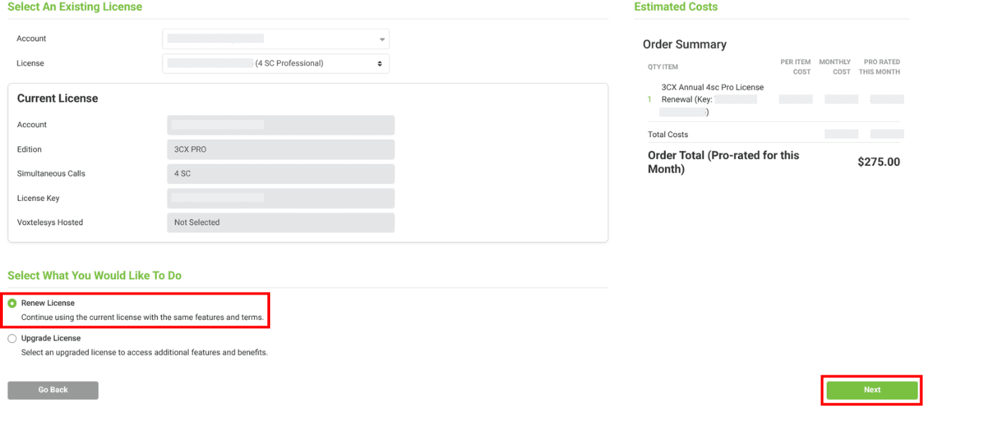The height and width of the screenshot is (426, 1002).
Task: Click the Upgrade License description text
Action: [144, 353]
